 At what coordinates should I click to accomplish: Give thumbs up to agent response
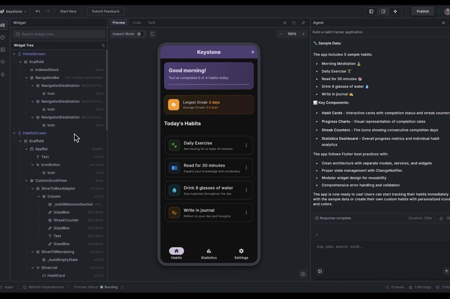coord(441,218)
